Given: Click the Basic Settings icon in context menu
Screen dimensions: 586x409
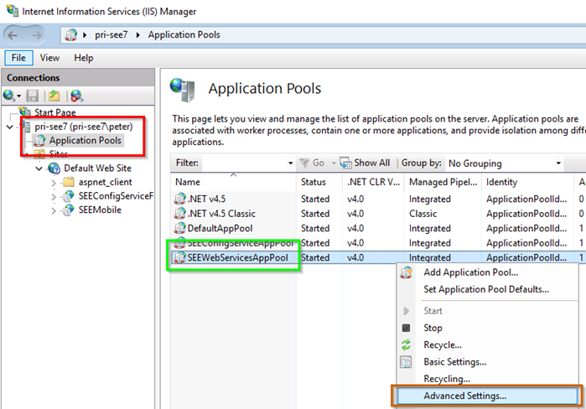Looking at the screenshot, I should (x=406, y=362).
